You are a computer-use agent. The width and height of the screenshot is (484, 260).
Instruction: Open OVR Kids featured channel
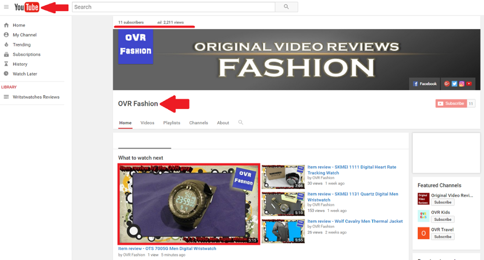tap(440, 212)
